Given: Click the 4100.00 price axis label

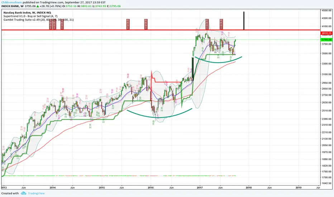Looking at the screenshot, I should [x=327, y=27].
